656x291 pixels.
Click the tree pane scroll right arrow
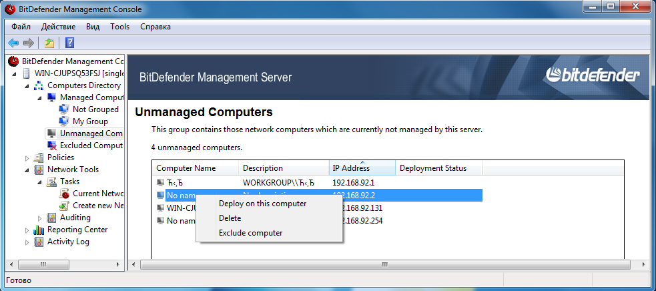[x=119, y=264]
